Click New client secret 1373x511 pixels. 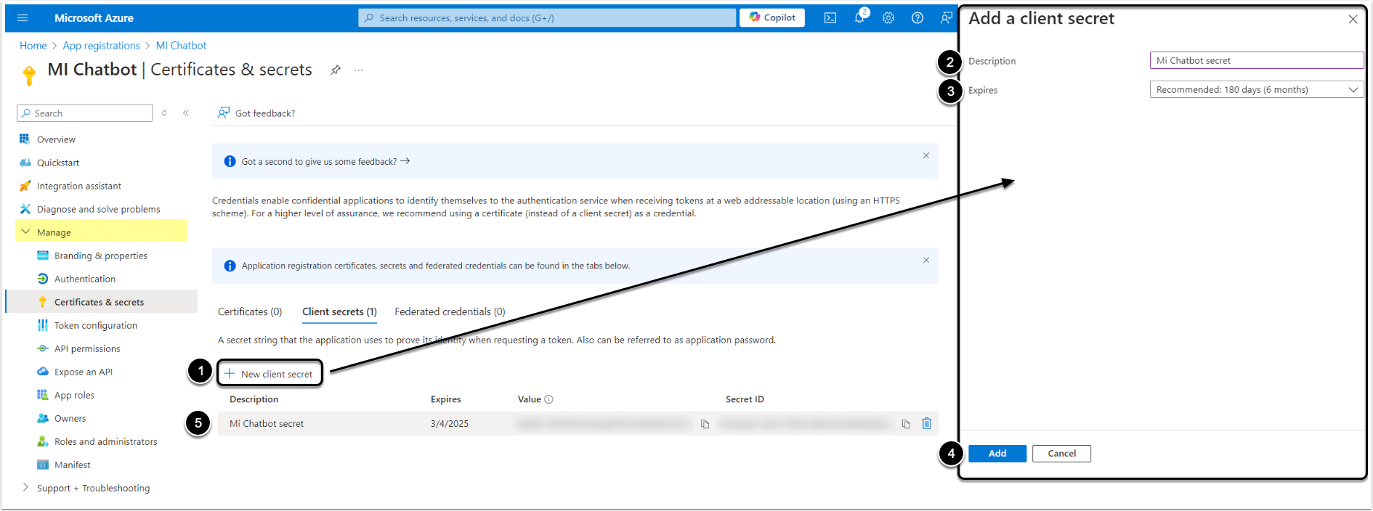click(270, 374)
